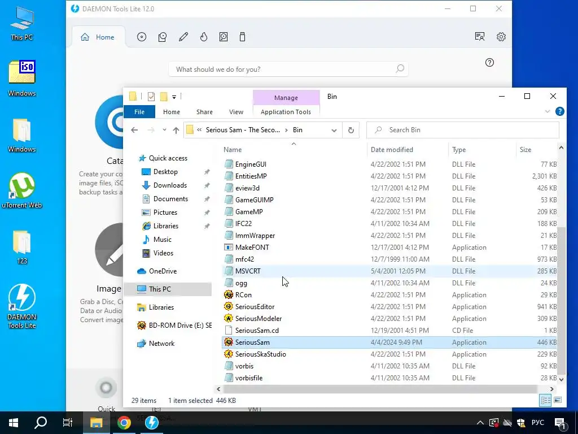Select SeriousEditor application icon
The height and width of the screenshot is (434, 578).
click(x=229, y=306)
